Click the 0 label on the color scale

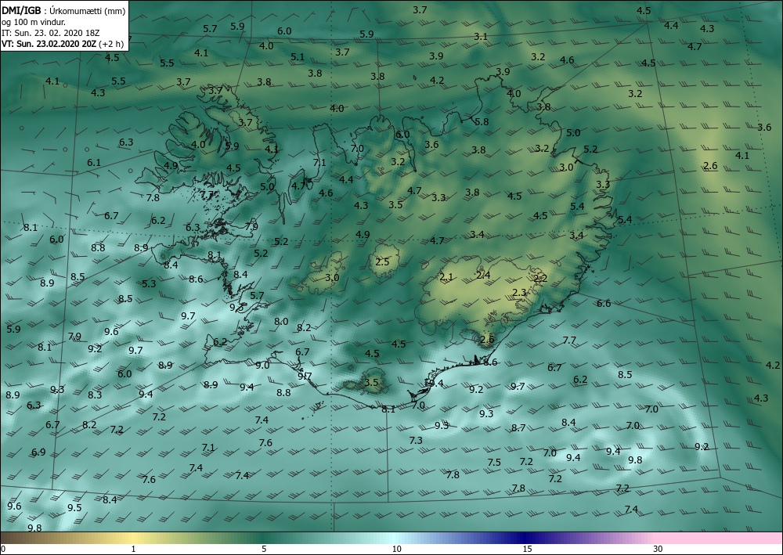3,549
